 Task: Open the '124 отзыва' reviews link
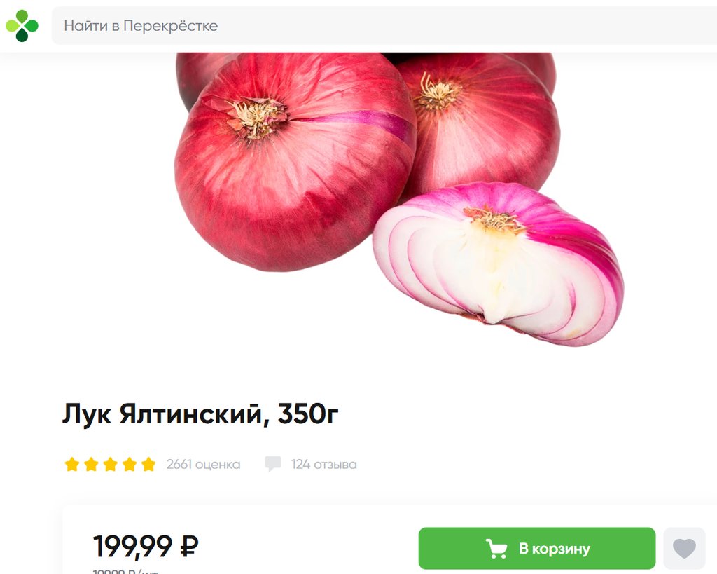pyautogui.click(x=323, y=464)
